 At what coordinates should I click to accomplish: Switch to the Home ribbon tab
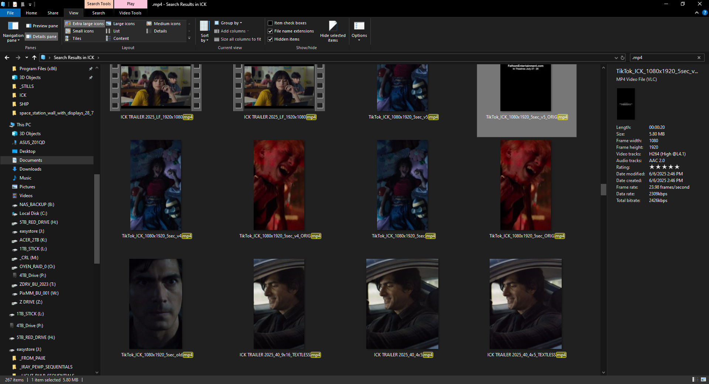[31, 13]
